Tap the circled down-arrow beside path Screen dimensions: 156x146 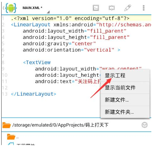144,125
